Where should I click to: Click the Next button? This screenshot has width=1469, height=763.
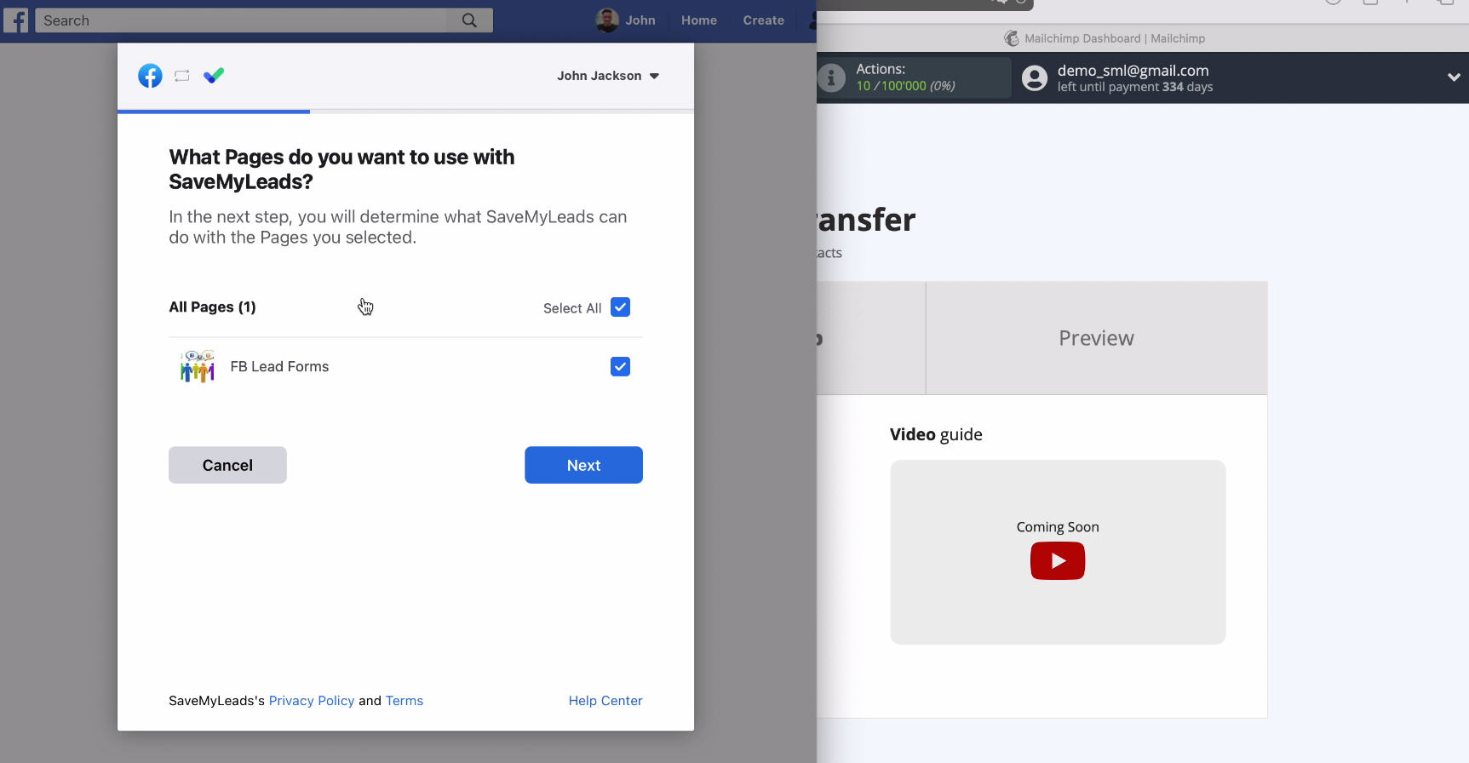[583, 465]
